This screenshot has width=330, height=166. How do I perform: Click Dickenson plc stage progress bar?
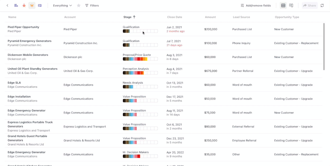pos(140,59)
